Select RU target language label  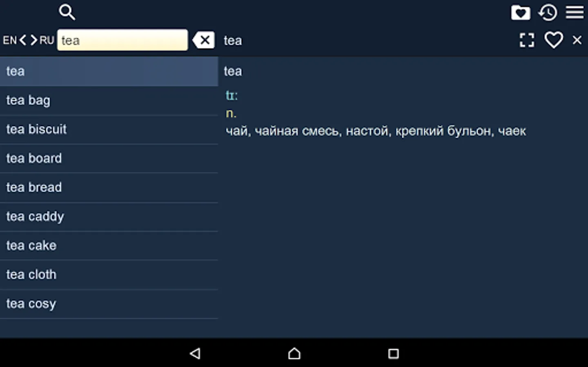[x=47, y=40]
